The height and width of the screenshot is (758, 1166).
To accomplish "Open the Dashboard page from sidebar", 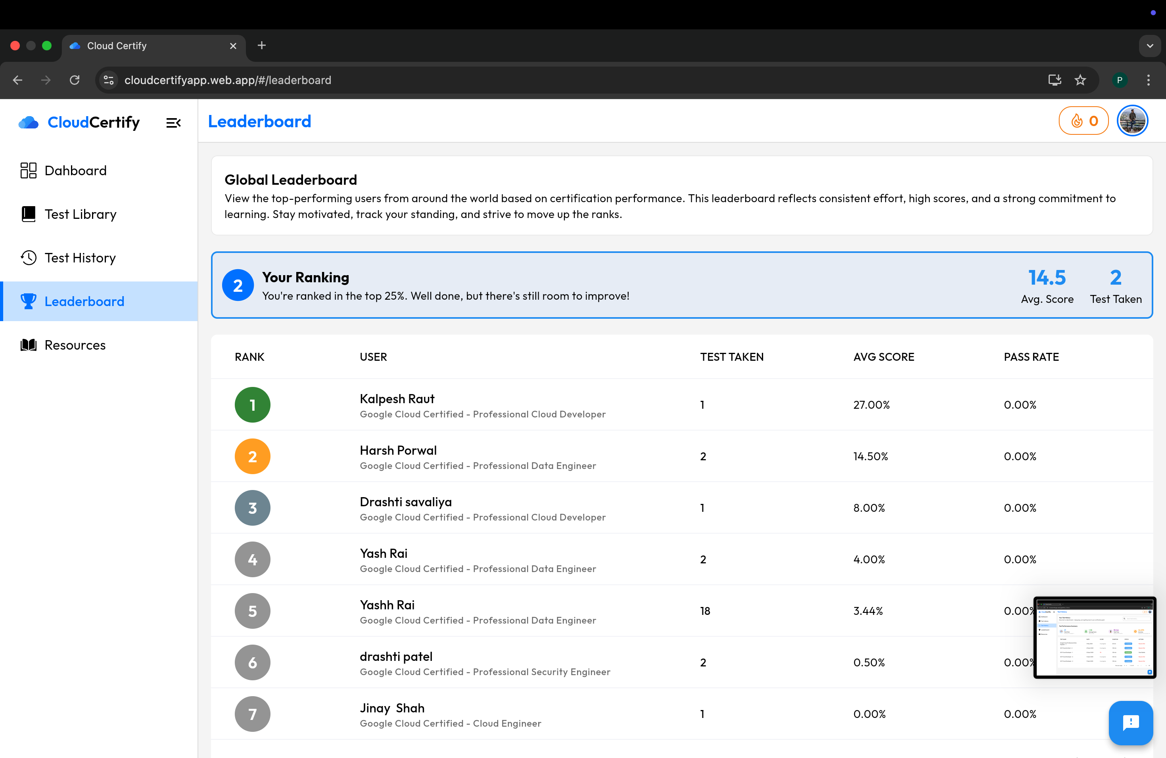I will 75,170.
